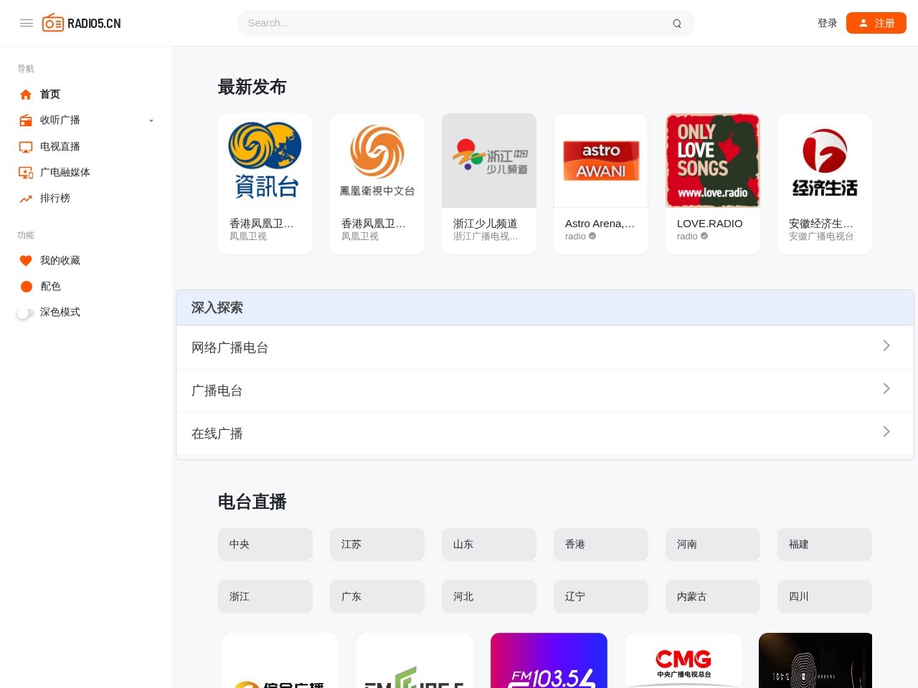Open the 浙江少儿频道 thumbnail

point(489,161)
